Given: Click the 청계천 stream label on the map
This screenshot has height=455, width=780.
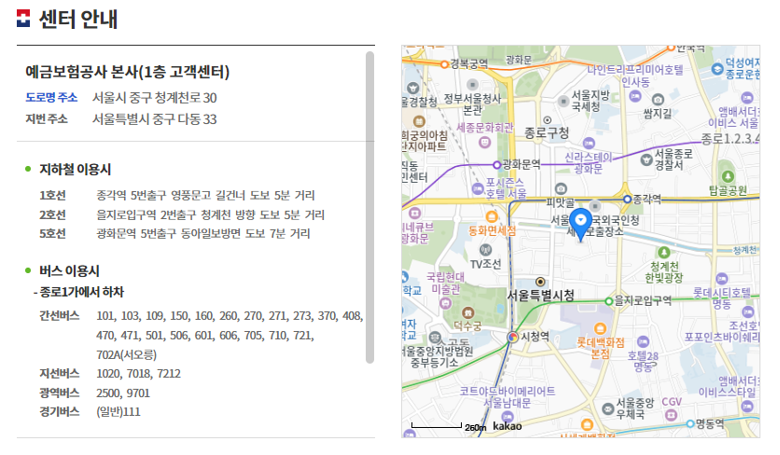Looking at the screenshot, I should pos(745,250).
